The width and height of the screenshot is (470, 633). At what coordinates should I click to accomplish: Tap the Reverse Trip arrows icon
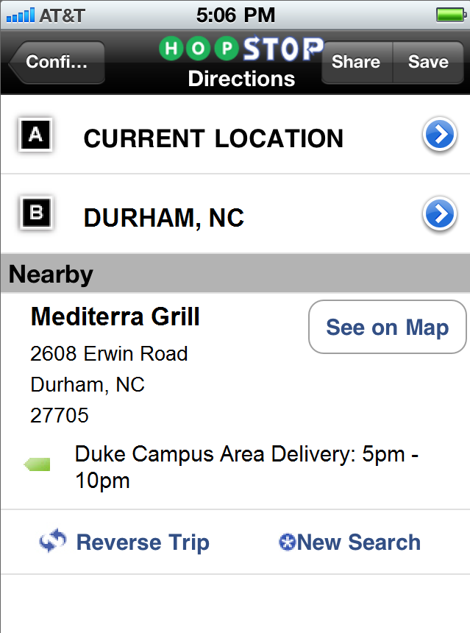(53, 542)
